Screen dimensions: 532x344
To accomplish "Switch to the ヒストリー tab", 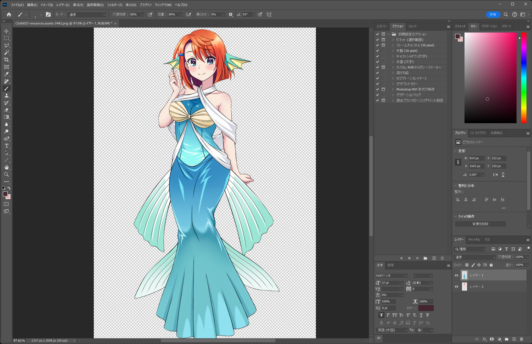I will 382,26.
